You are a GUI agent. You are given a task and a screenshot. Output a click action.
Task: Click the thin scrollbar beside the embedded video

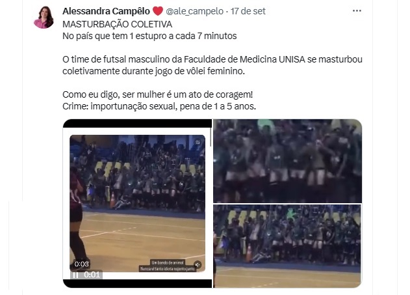tap(211, 137)
